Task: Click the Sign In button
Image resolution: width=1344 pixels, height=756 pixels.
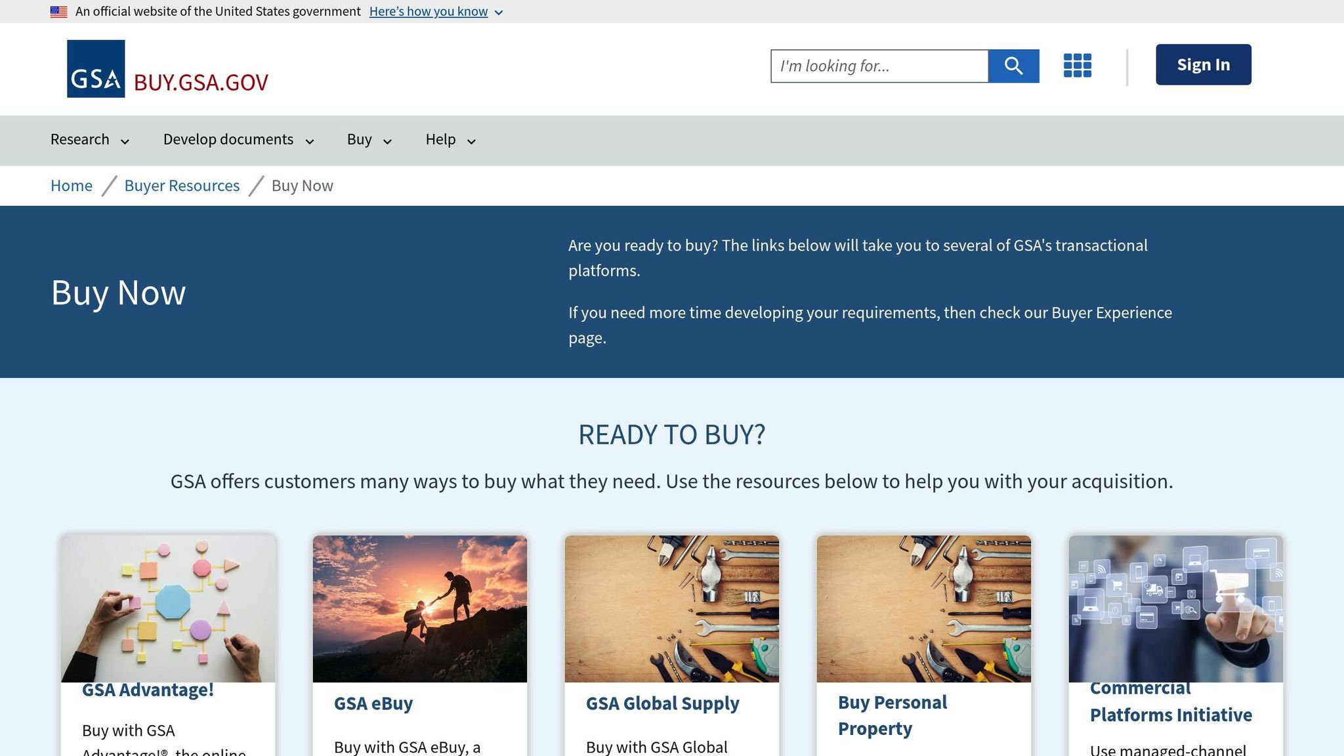Action: point(1203,64)
